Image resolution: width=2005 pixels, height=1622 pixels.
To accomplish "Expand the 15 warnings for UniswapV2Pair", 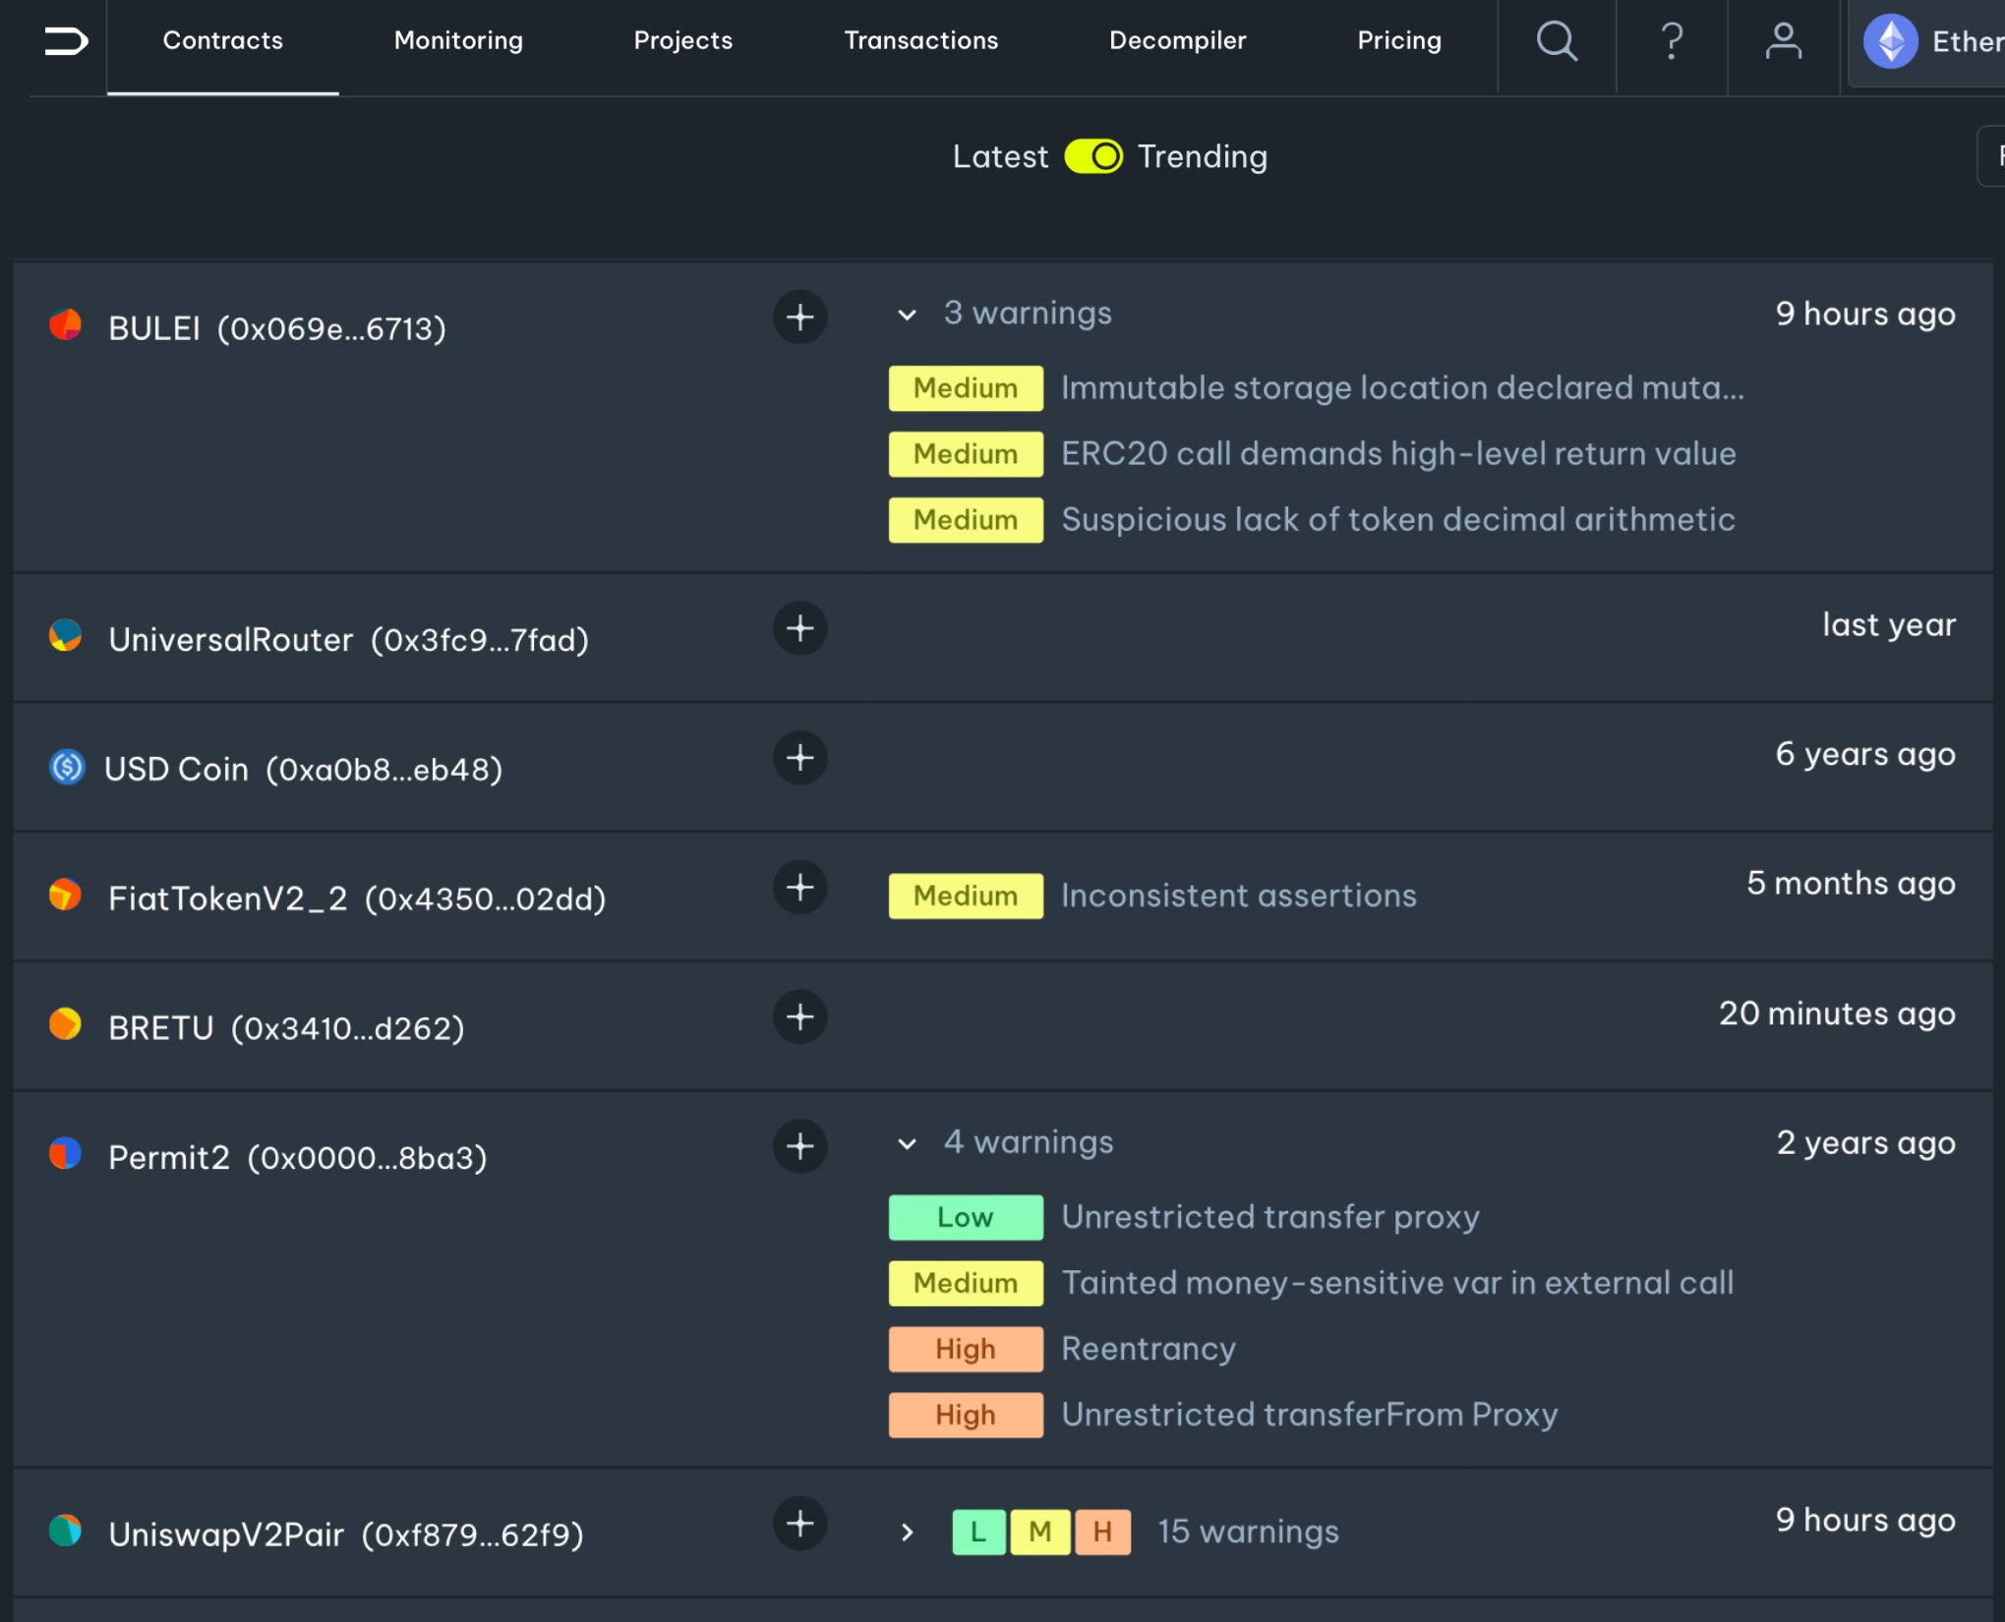I will (906, 1532).
